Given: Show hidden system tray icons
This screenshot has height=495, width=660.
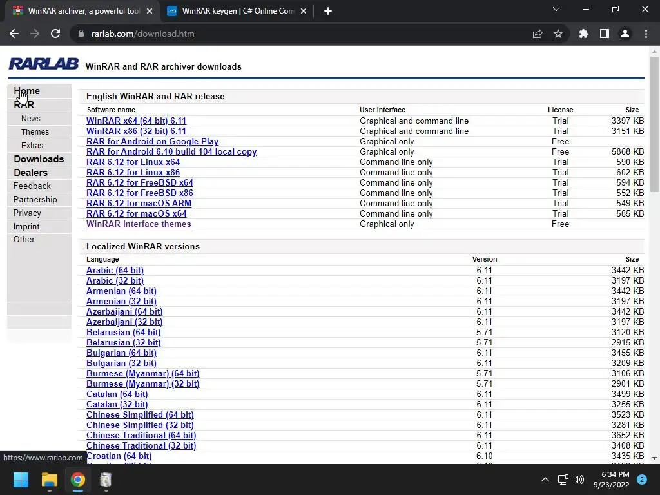Looking at the screenshot, I should click(545, 480).
